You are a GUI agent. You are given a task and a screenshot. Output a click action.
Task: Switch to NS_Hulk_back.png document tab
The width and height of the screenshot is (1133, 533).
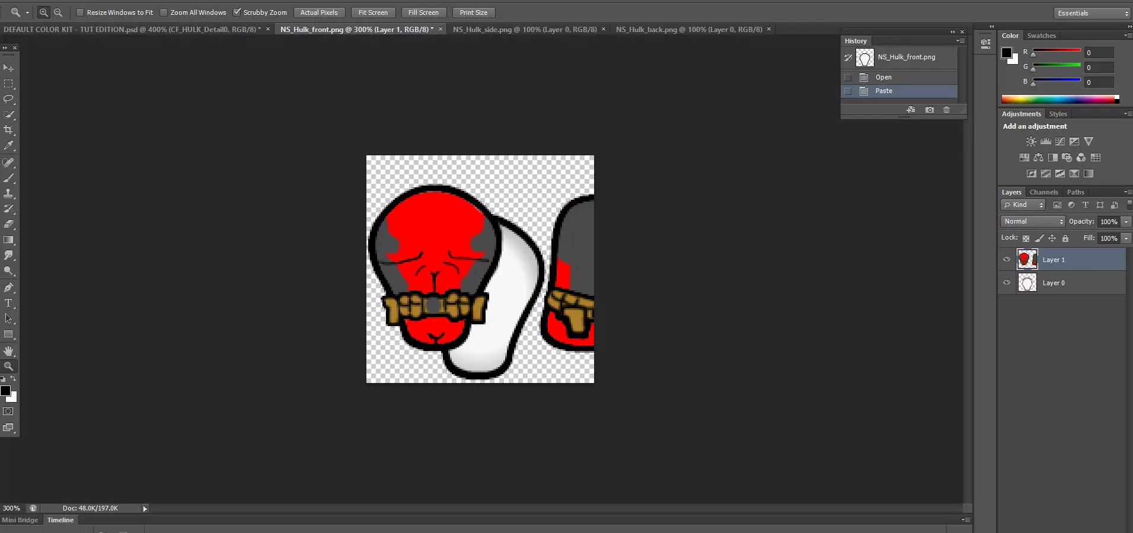pyautogui.click(x=689, y=29)
